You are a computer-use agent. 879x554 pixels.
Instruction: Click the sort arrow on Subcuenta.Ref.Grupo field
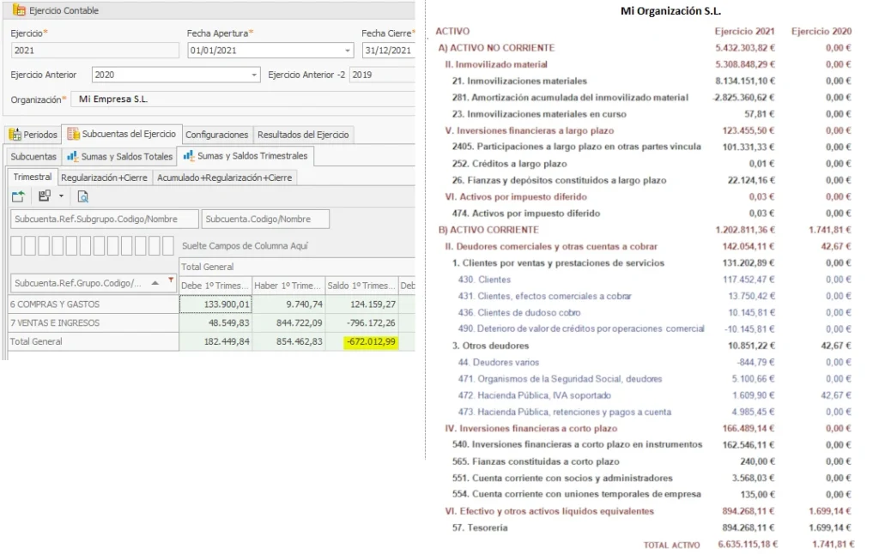[x=155, y=283]
